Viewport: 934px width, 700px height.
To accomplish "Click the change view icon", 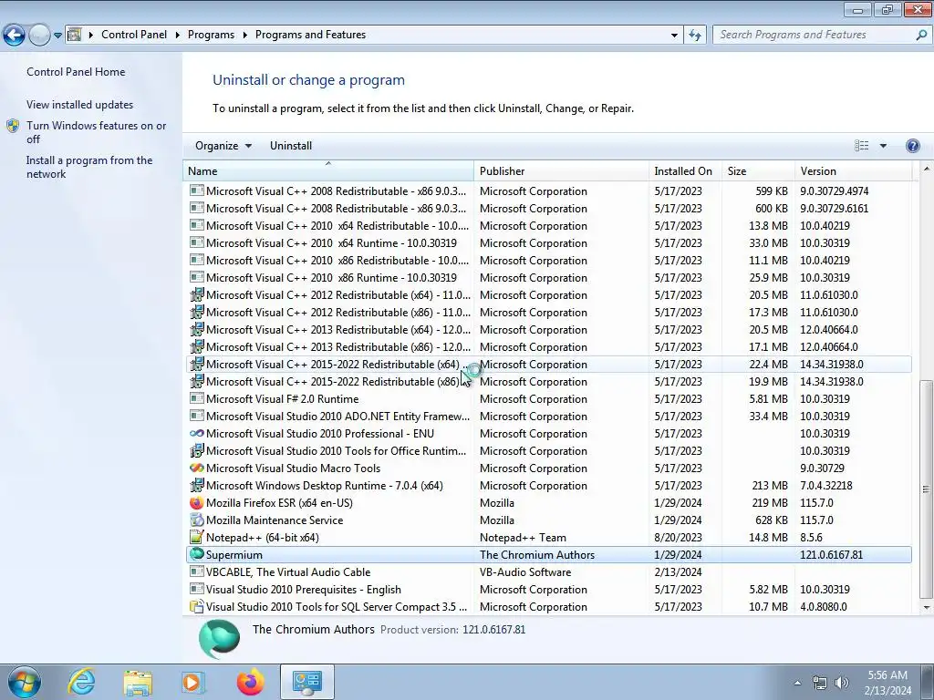I will coord(861,146).
